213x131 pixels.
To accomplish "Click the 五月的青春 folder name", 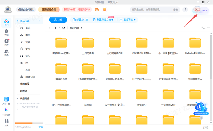I will [88, 53].
